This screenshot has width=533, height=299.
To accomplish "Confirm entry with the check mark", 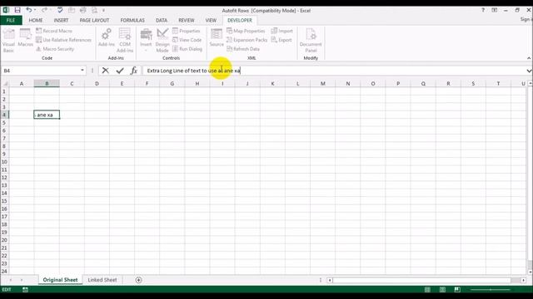I will click(x=120, y=71).
